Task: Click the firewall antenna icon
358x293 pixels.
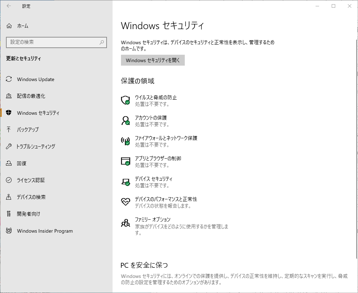Action: pos(125,141)
